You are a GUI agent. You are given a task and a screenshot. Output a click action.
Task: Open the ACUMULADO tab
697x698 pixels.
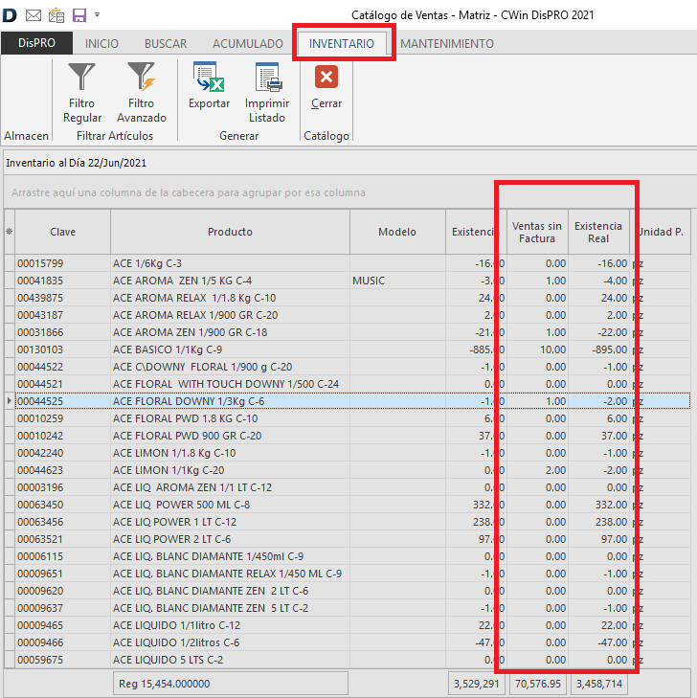[x=247, y=44]
